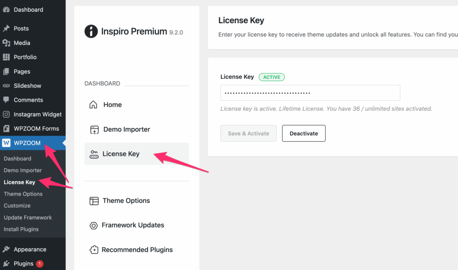Click the Media icon in sidebar

[6, 43]
